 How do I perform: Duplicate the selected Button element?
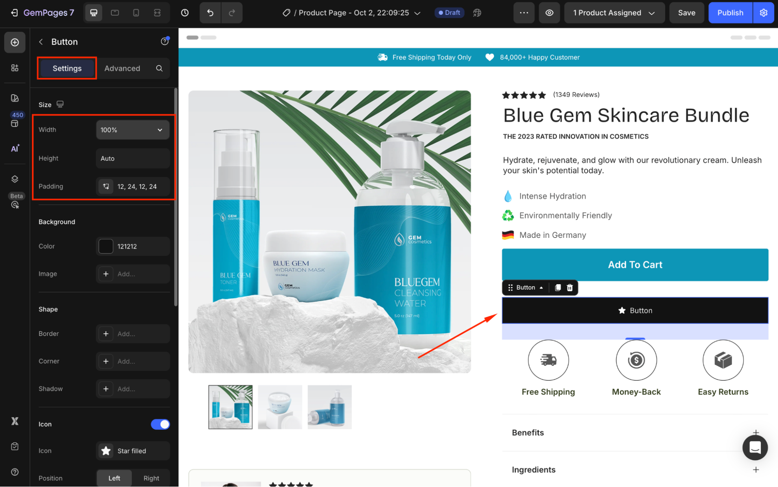pyautogui.click(x=558, y=288)
